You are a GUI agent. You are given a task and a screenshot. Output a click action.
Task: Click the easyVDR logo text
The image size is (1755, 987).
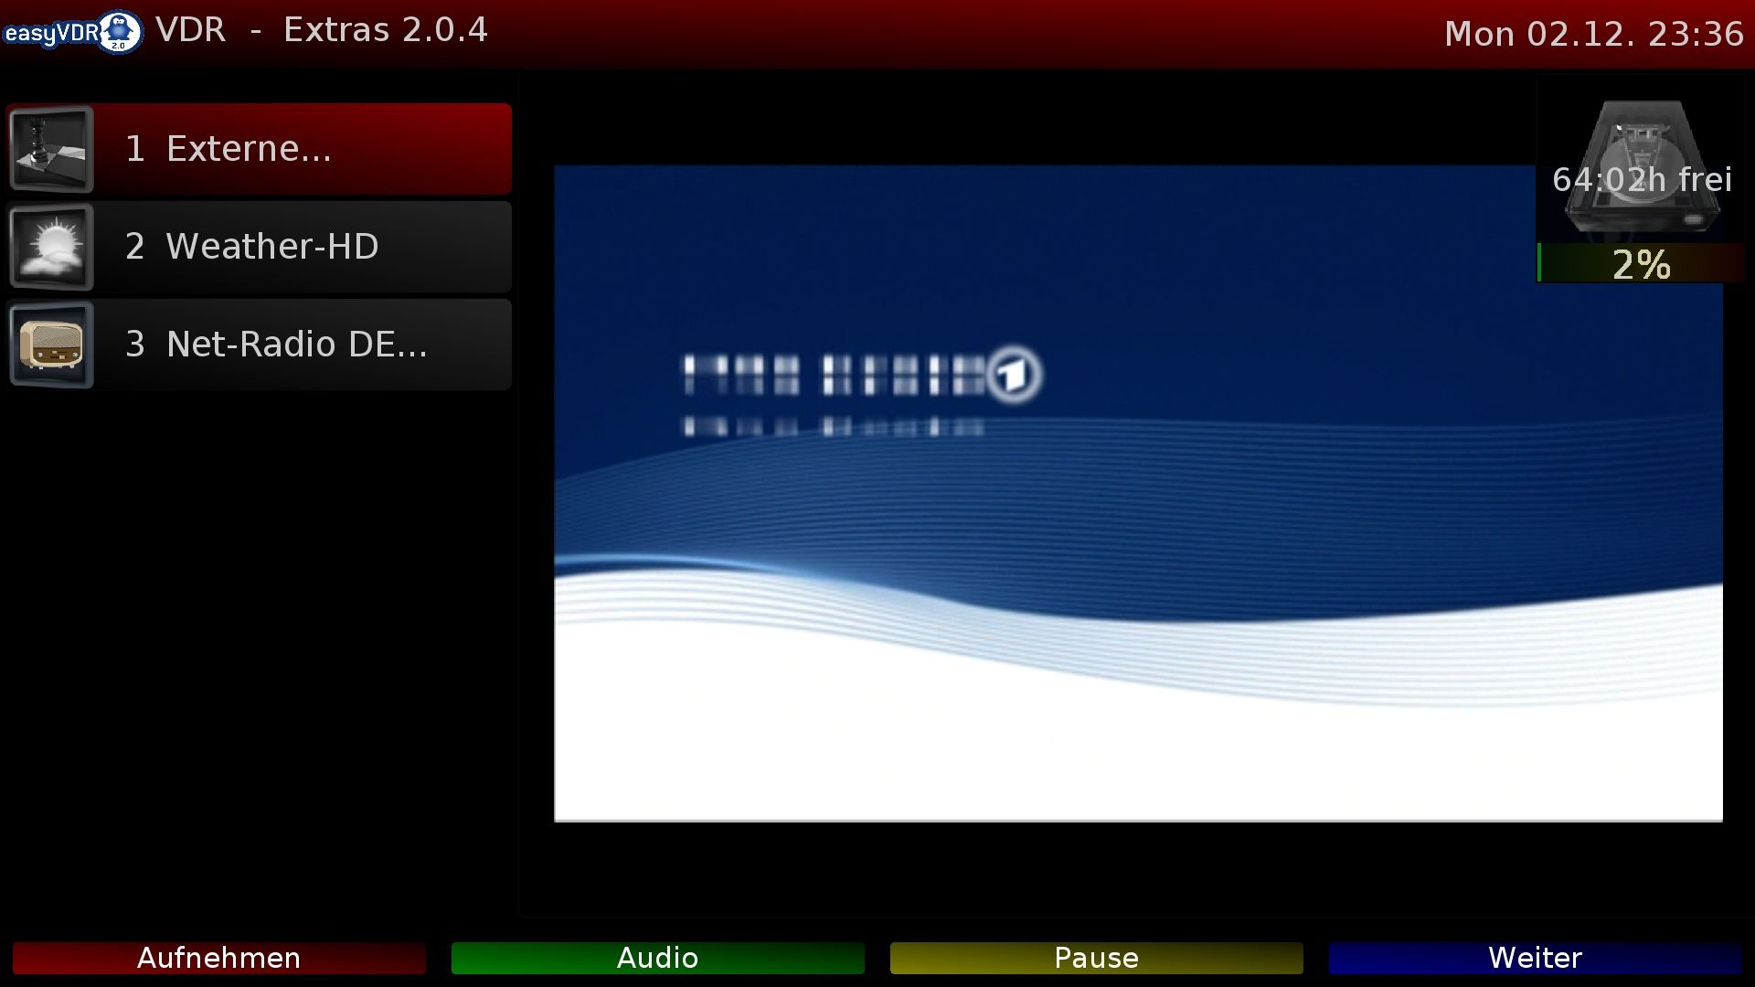50,34
